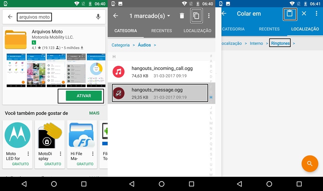Tap the copy icon in selection toolbar
This screenshot has height=191, width=323.
tap(196, 16)
